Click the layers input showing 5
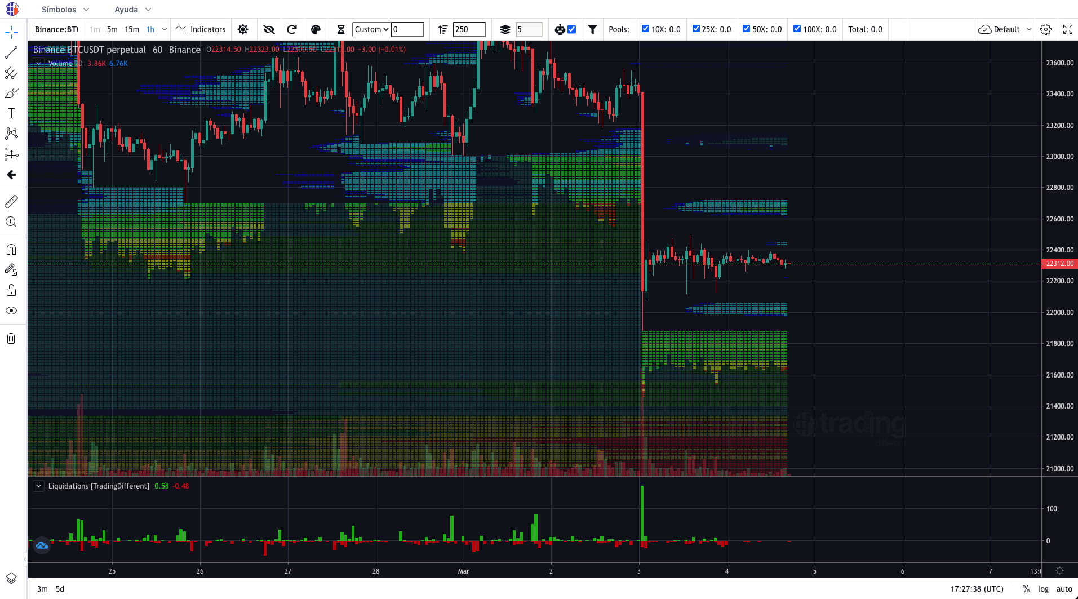 point(529,29)
